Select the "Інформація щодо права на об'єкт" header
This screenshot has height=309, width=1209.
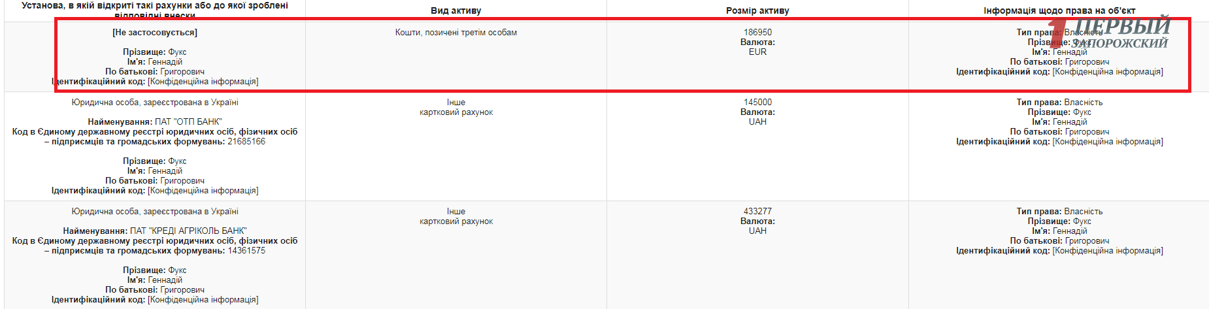point(1059,10)
